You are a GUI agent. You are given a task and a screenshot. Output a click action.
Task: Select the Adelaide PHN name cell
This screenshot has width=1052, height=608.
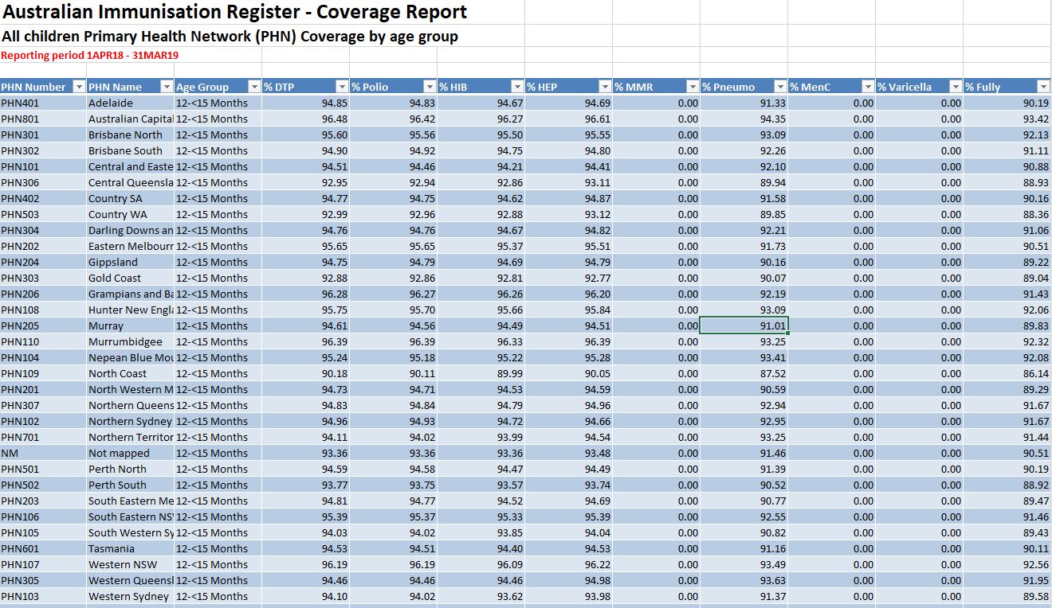[x=130, y=103]
